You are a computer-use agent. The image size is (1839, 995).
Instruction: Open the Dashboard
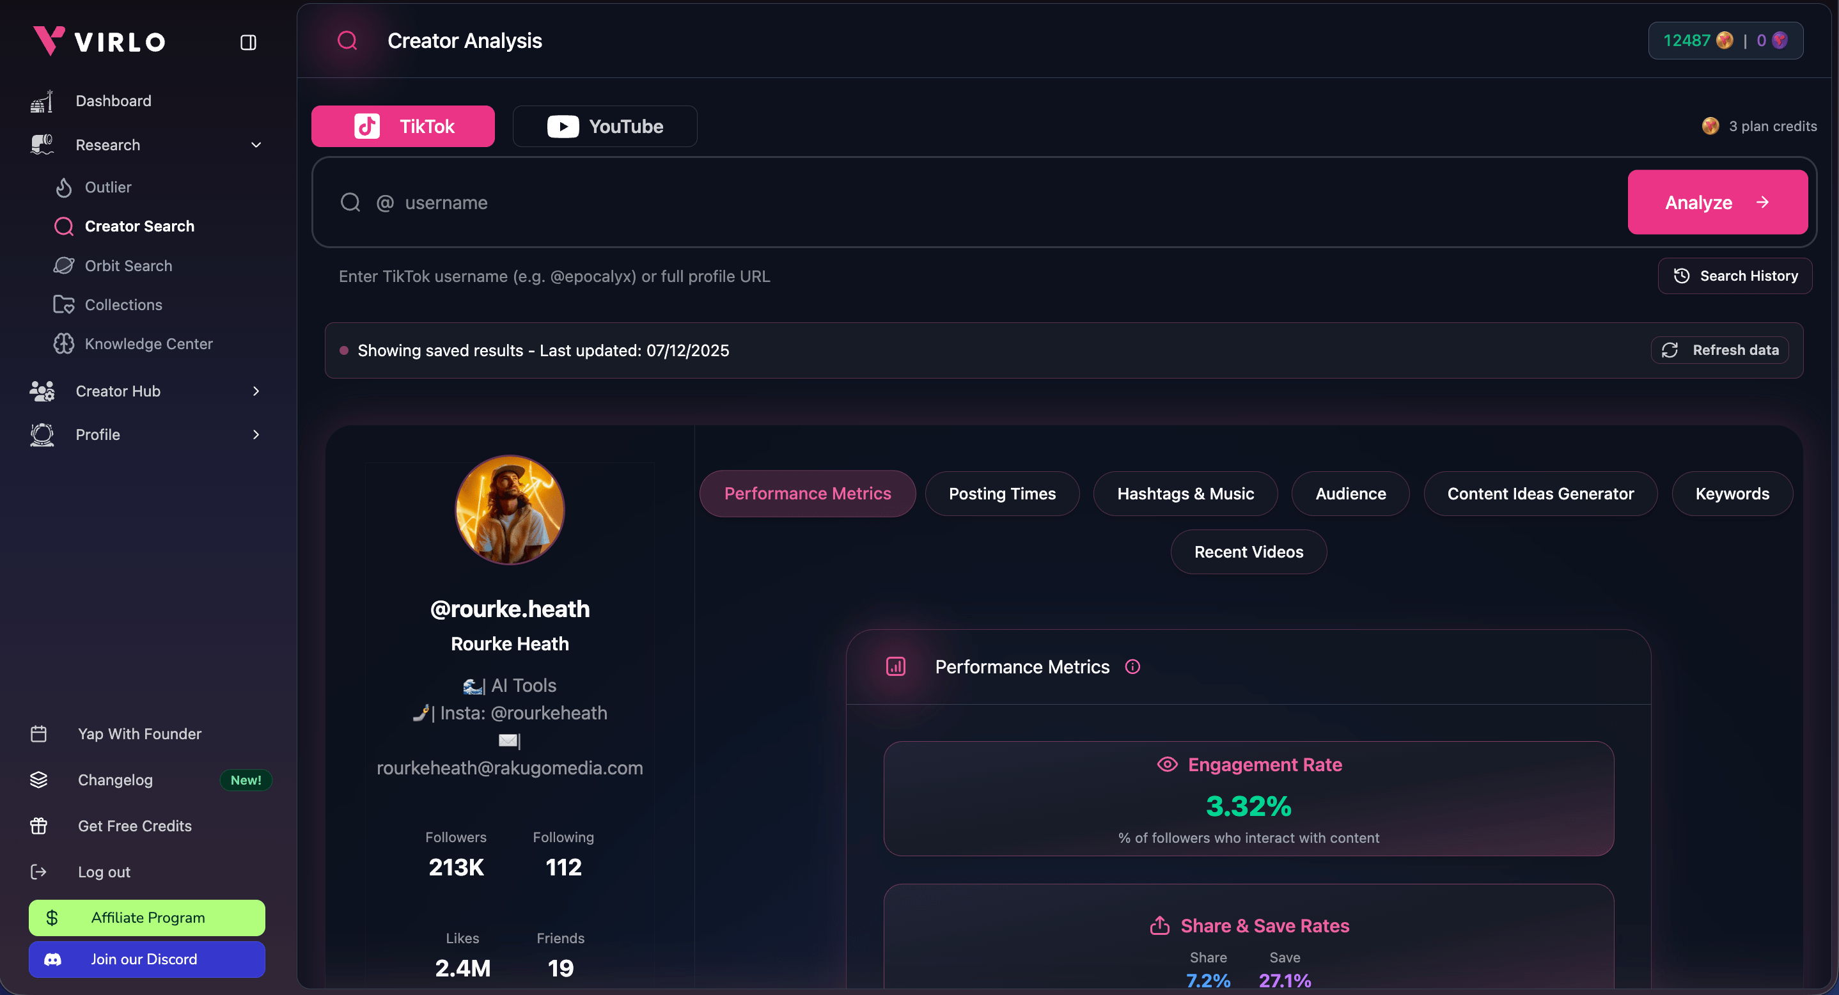(114, 100)
